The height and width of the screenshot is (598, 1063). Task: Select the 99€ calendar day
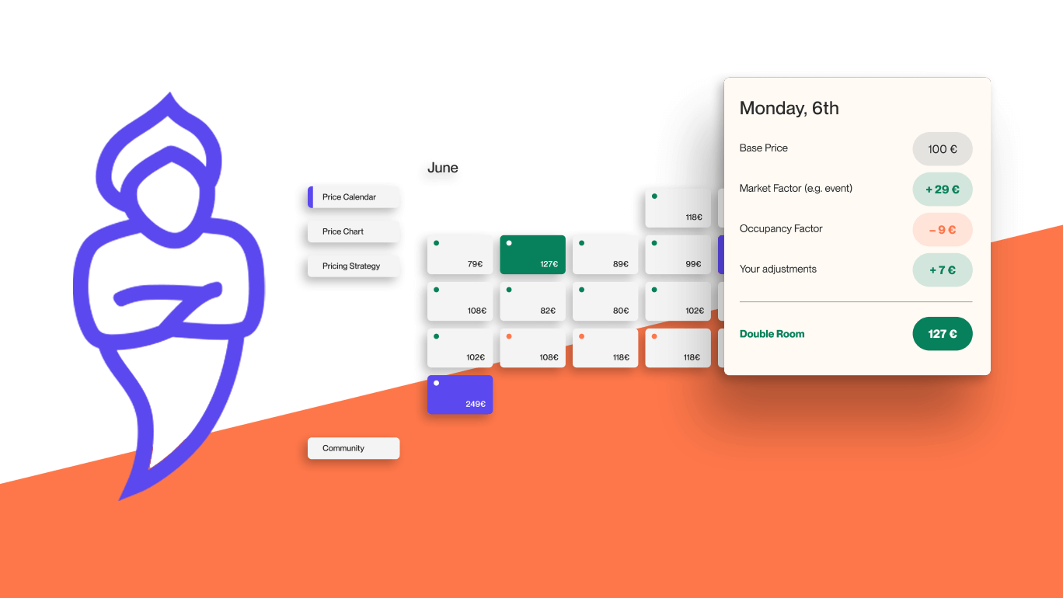[x=678, y=255]
